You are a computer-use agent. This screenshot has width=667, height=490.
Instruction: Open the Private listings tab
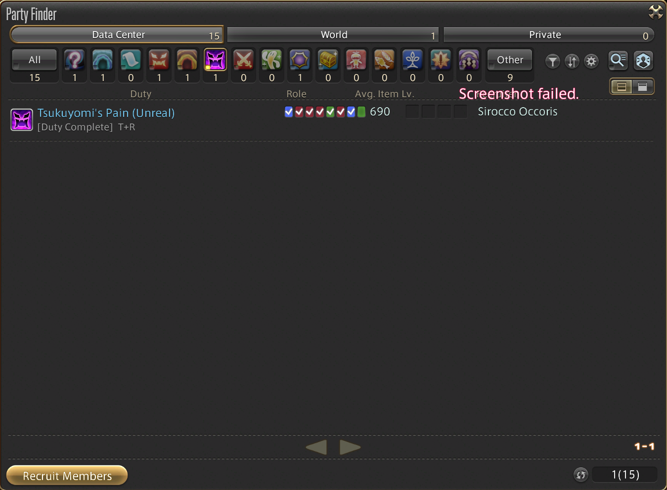tap(549, 35)
